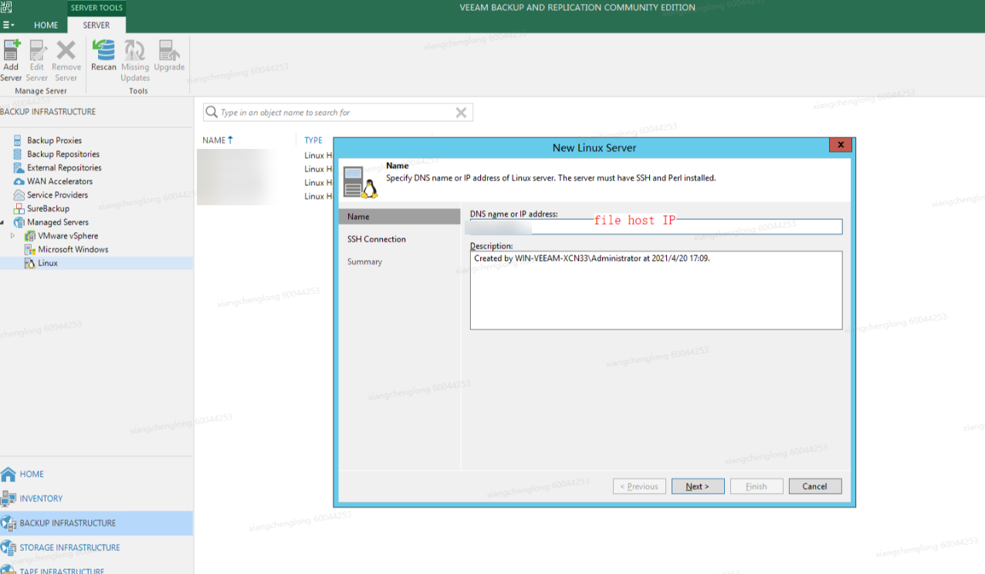
Task: Go to SSH Connection wizard step
Action: pyautogui.click(x=376, y=239)
